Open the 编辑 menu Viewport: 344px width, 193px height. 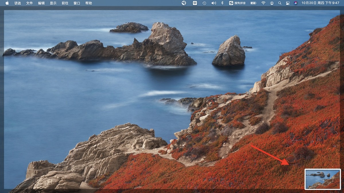(x=41, y=3)
